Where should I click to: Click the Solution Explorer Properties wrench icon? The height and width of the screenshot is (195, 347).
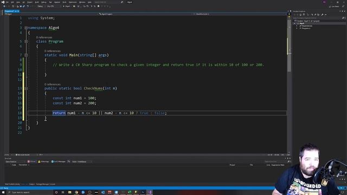pyautogui.click(x=322, y=15)
